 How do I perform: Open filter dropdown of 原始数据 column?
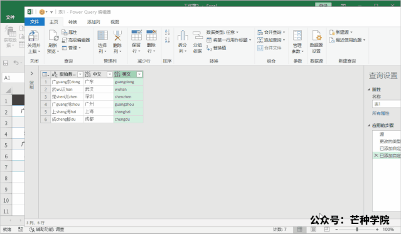pyautogui.click(x=80, y=74)
